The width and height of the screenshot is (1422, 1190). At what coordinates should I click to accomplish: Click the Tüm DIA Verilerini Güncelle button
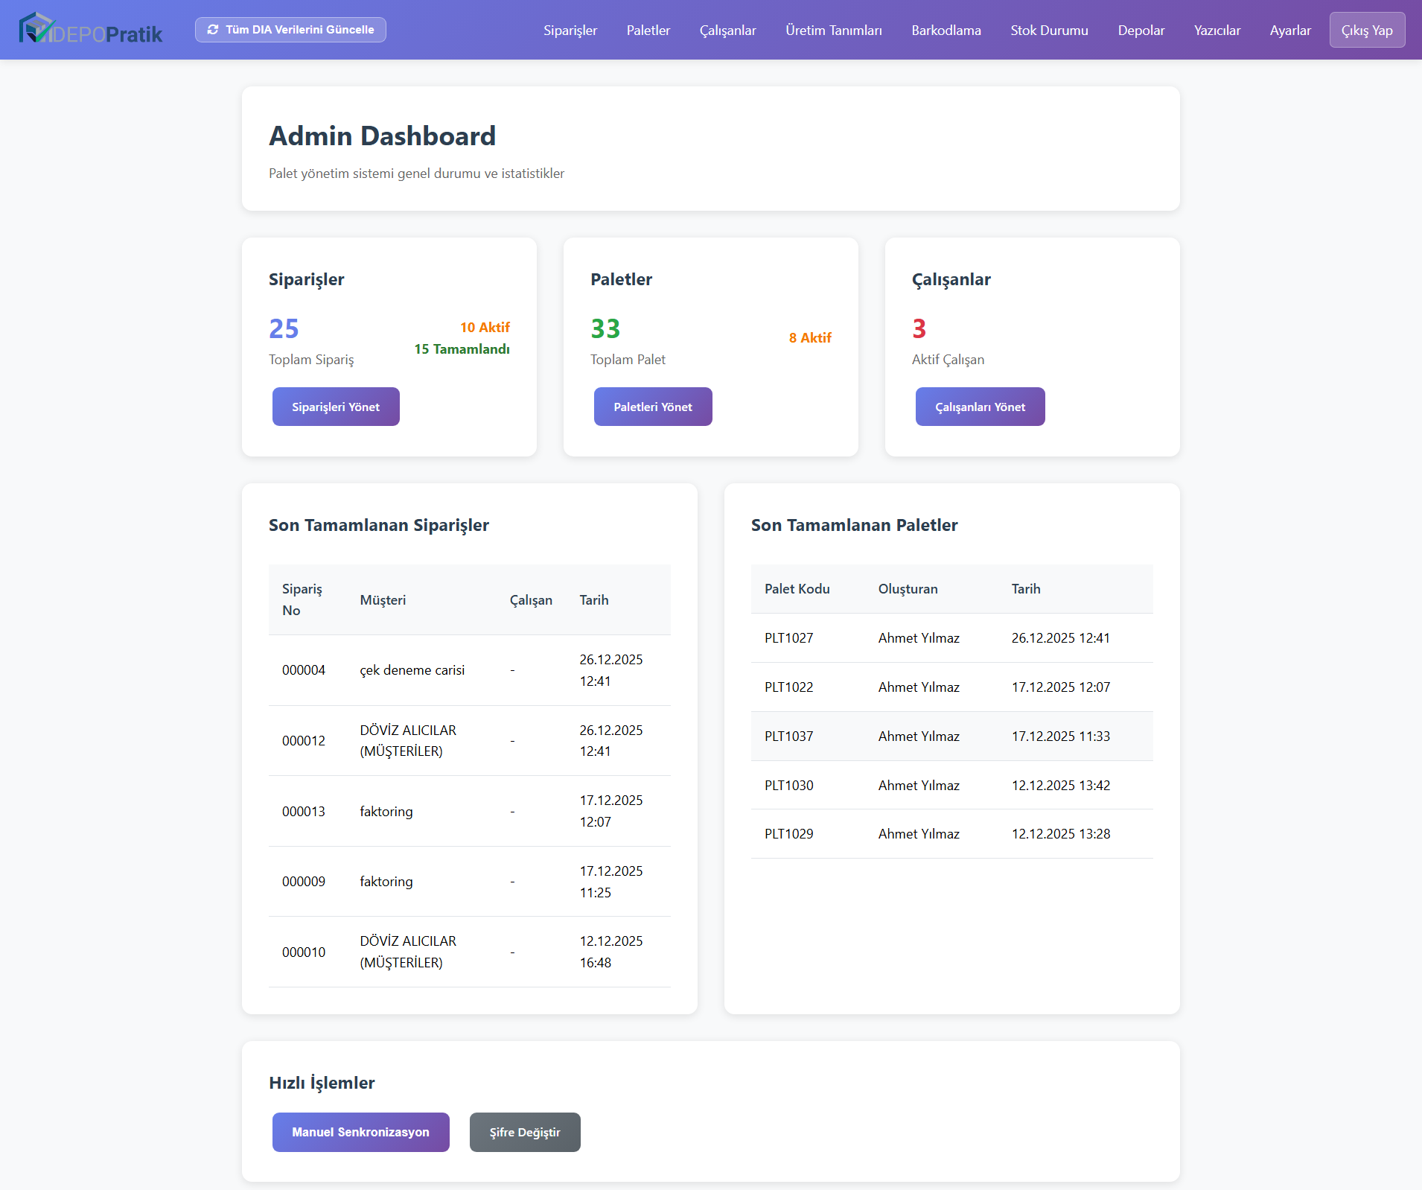290,30
